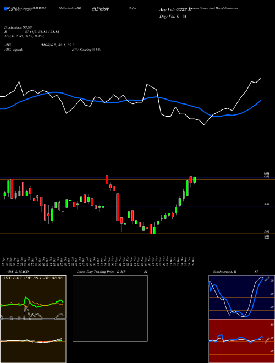275x363 pixels.
Task: Click the empty intraday trading price chart box
Action: coord(110,308)
